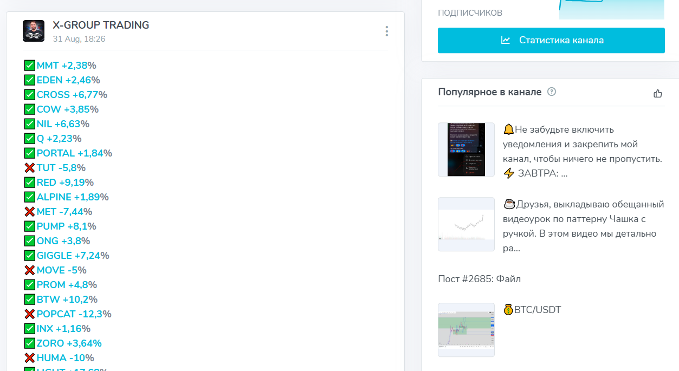Click the cup emoji in video lesson post
679x371 pixels.
click(508, 204)
